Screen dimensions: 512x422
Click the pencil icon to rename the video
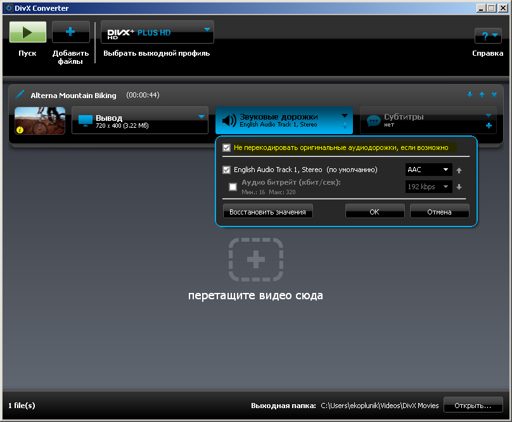point(20,94)
